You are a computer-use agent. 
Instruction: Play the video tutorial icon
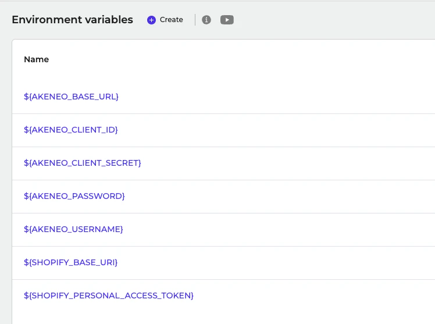[227, 20]
